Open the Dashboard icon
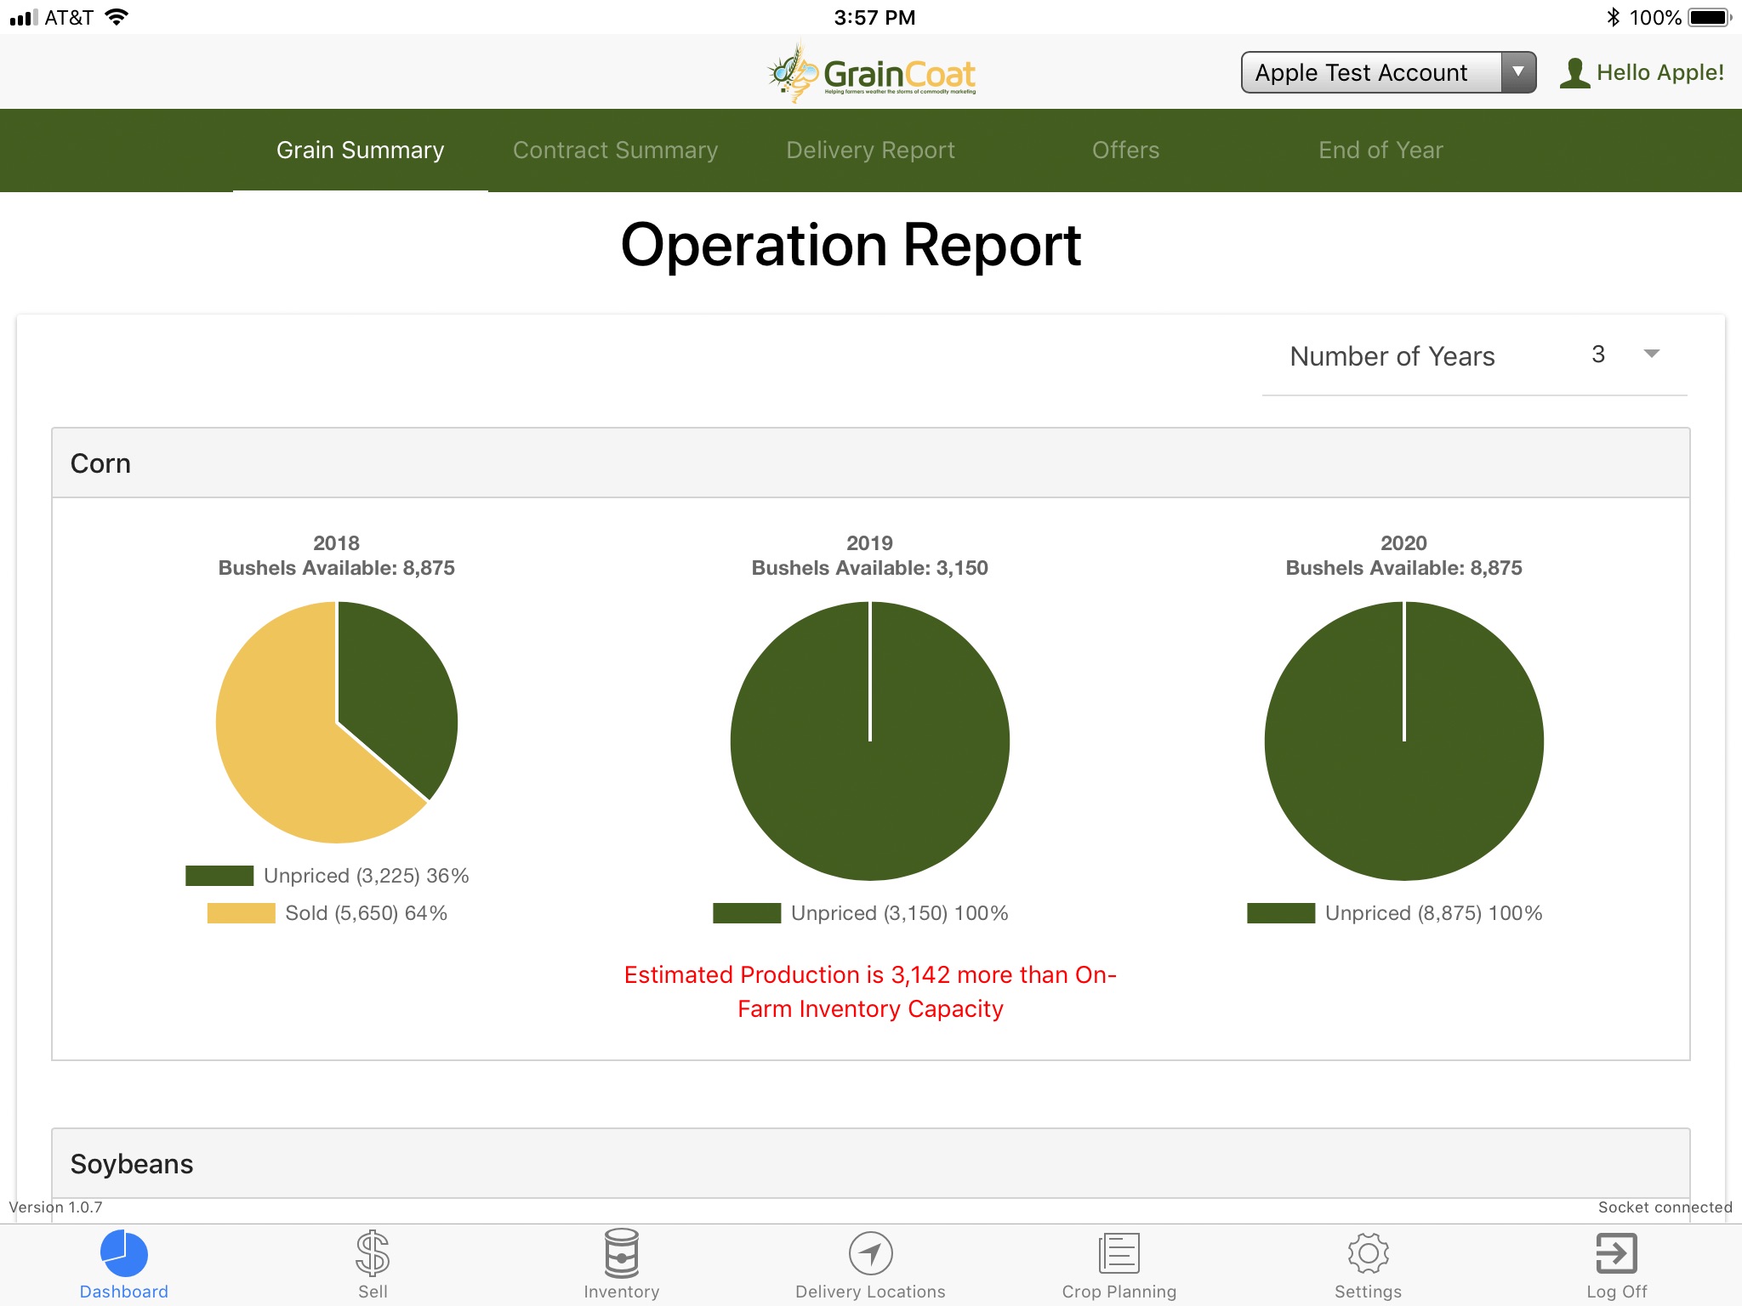The width and height of the screenshot is (1742, 1306). point(123,1250)
